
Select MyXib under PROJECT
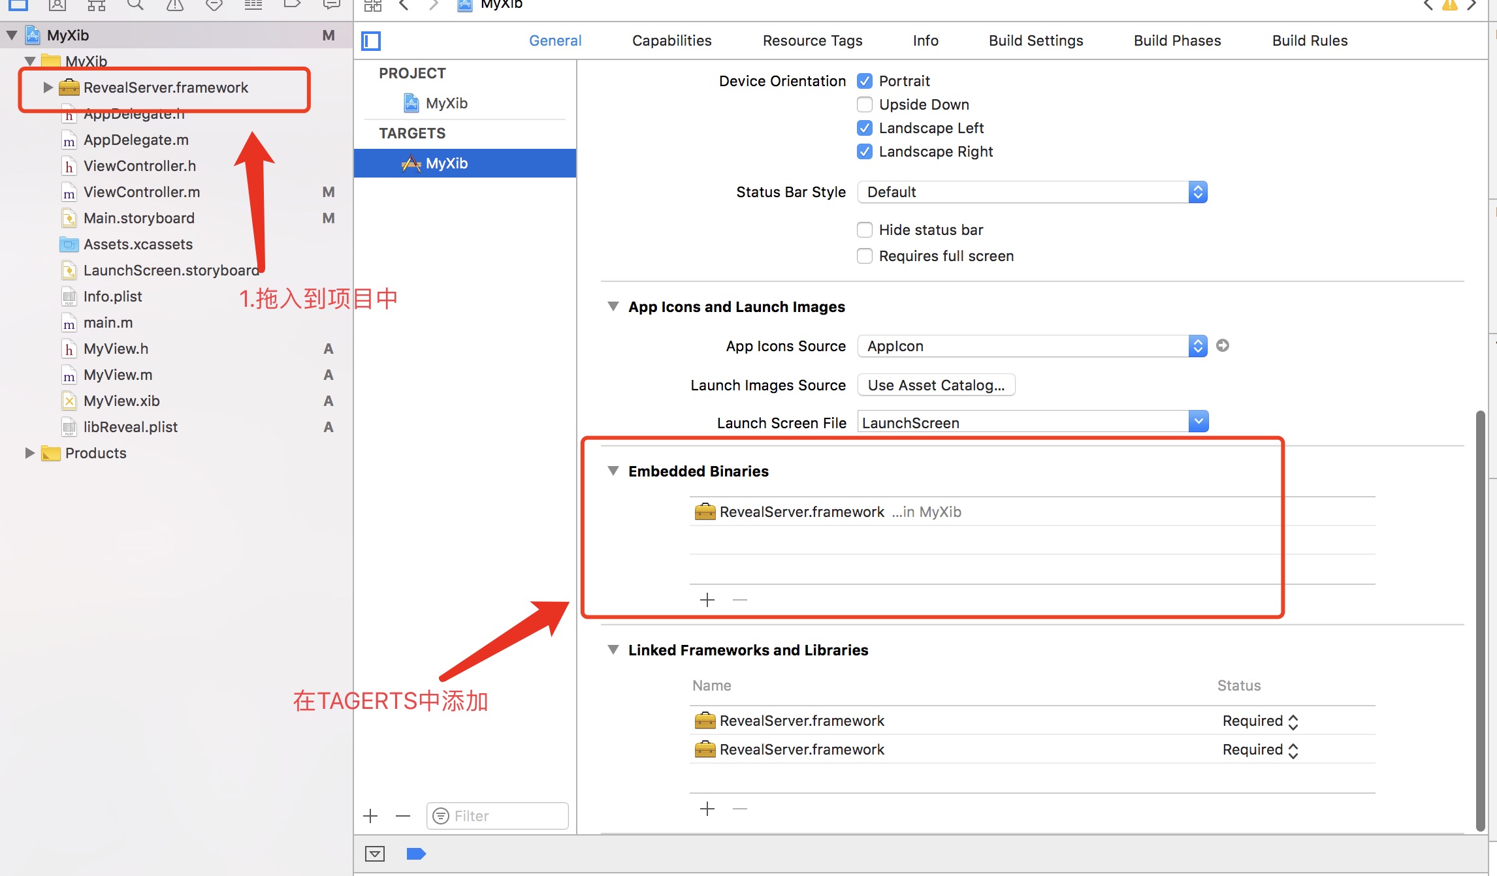pyautogui.click(x=447, y=103)
